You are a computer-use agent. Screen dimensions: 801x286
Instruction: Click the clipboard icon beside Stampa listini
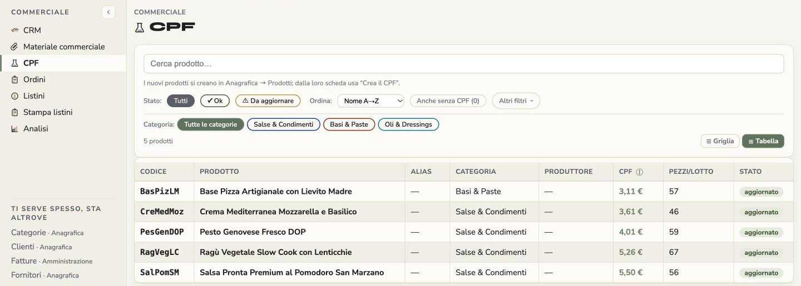[15, 112]
